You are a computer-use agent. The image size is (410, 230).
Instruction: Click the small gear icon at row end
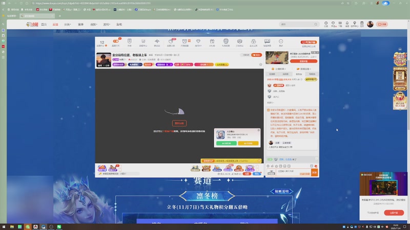click(260, 64)
